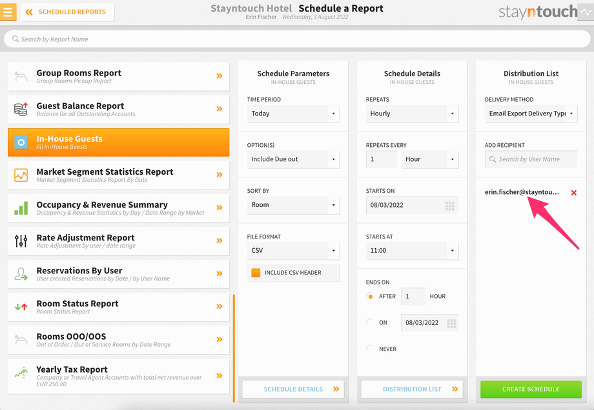Open the Repeats dropdown showing Hourly
The width and height of the screenshot is (594, 410).
[x=412, y=113]
